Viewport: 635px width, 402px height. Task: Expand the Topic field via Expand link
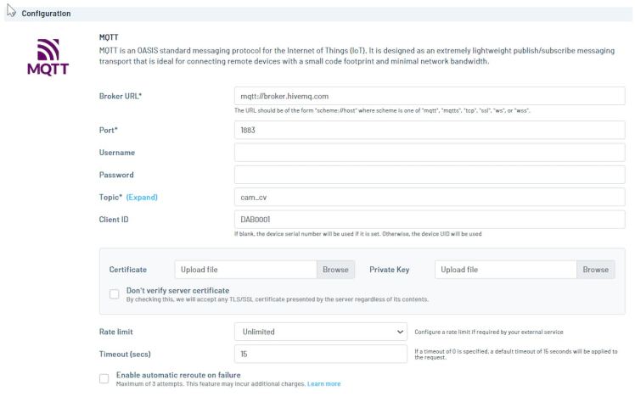coord(142,198)
